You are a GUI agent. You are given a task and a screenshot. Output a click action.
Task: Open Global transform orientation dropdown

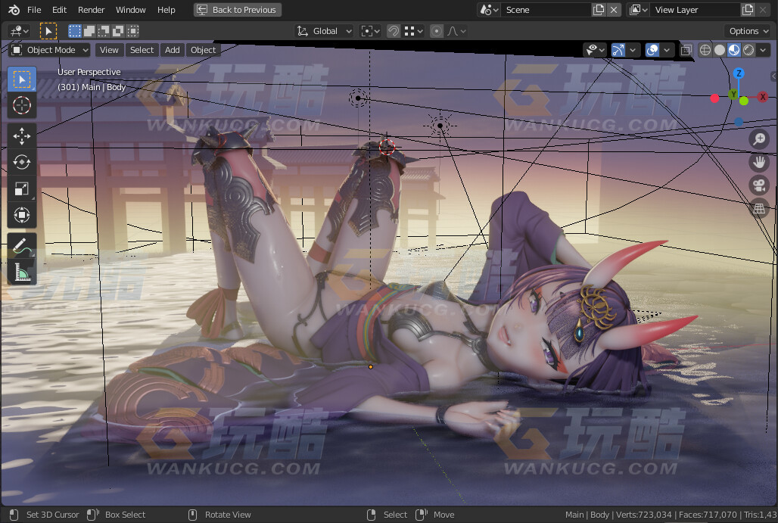[325, 31]
